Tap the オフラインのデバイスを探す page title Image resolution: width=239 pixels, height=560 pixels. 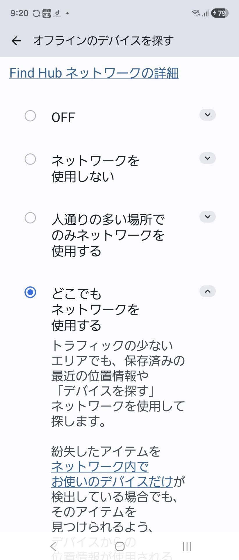103,41
